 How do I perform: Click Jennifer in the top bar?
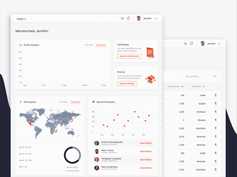(x=148, y=18)
